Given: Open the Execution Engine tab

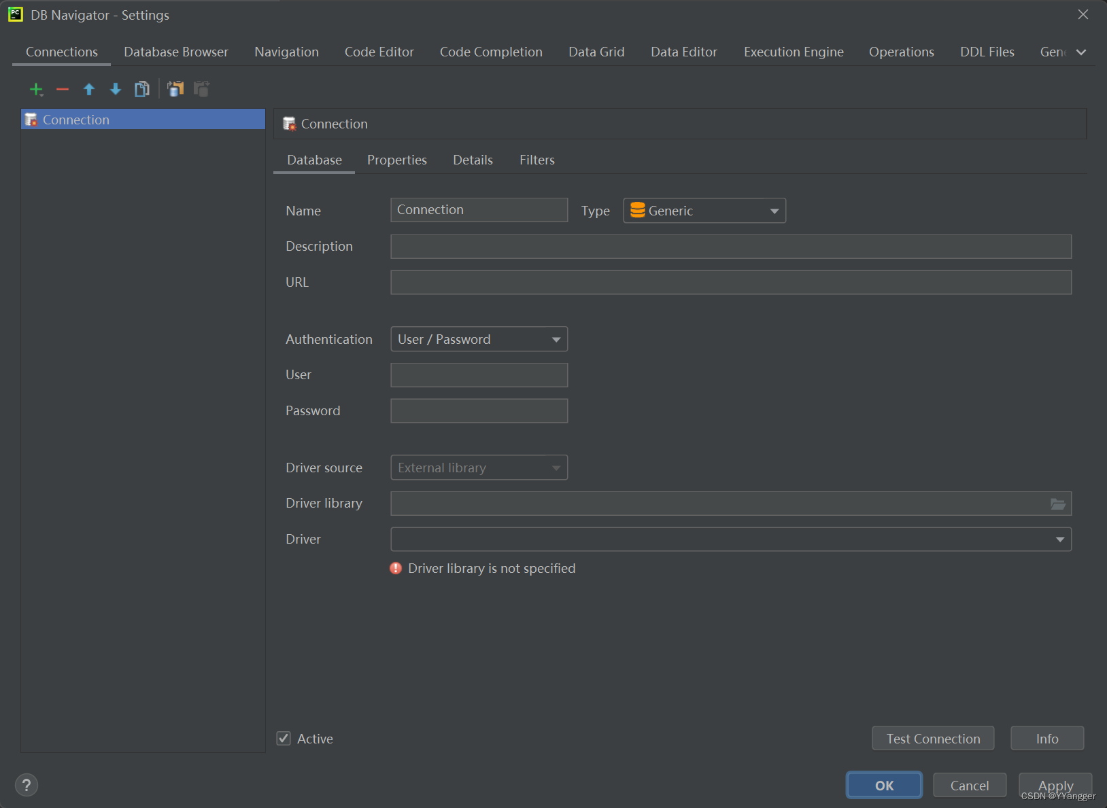Looking at the screenshot, I should click(794, 52).
